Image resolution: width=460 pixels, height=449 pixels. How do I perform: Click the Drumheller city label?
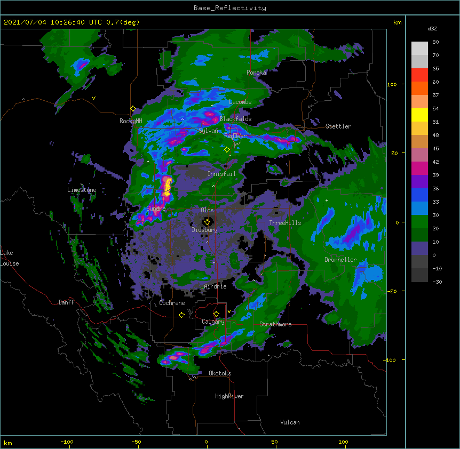340,260
